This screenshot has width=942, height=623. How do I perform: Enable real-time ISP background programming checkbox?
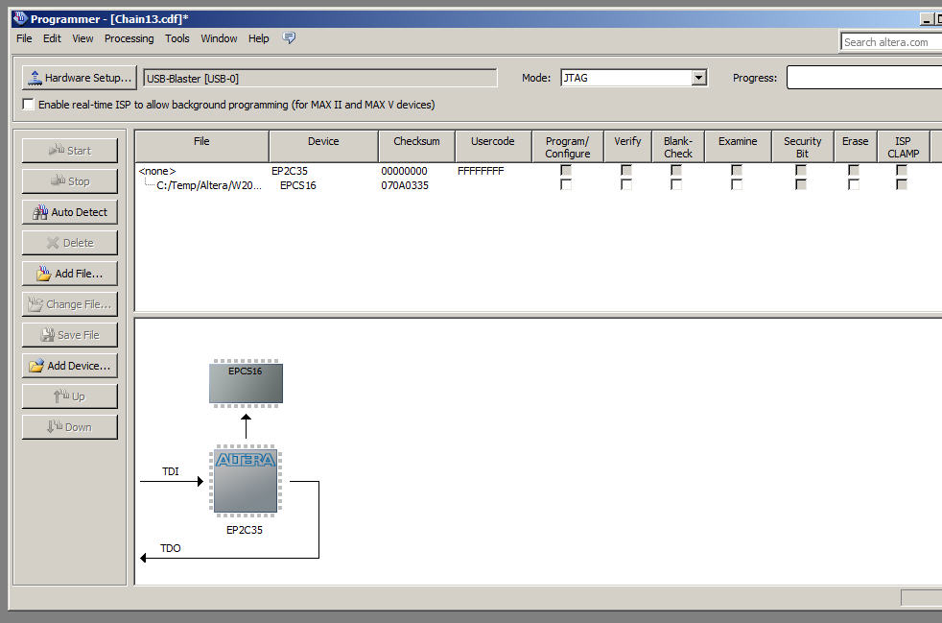(x=28, y=104)
